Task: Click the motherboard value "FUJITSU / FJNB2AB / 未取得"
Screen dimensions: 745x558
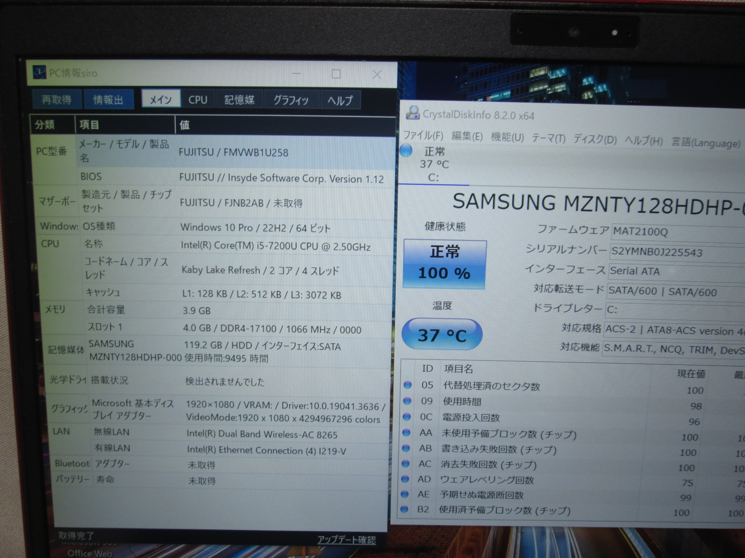Action: (241, 203)
